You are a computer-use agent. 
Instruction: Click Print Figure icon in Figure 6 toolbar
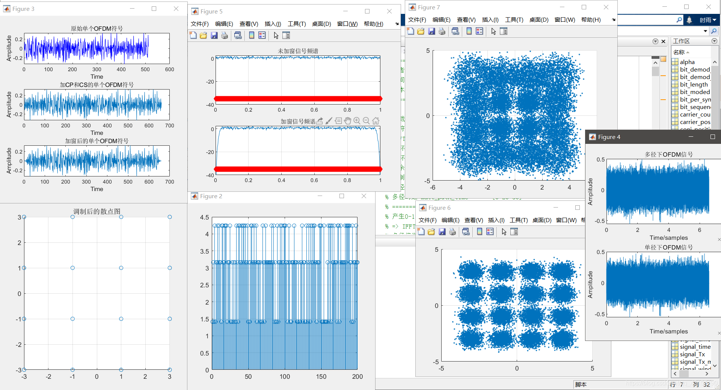point(453,232)
